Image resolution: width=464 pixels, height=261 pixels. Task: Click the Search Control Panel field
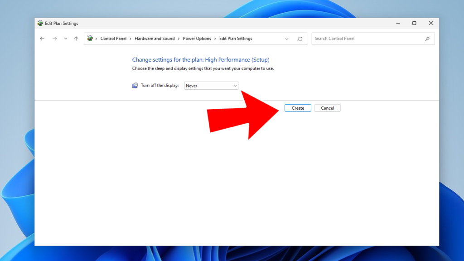tap(373, 39)
